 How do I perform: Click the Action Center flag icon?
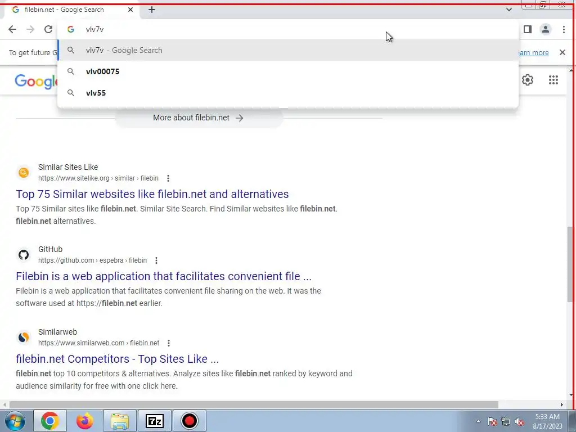coord(492,422)
